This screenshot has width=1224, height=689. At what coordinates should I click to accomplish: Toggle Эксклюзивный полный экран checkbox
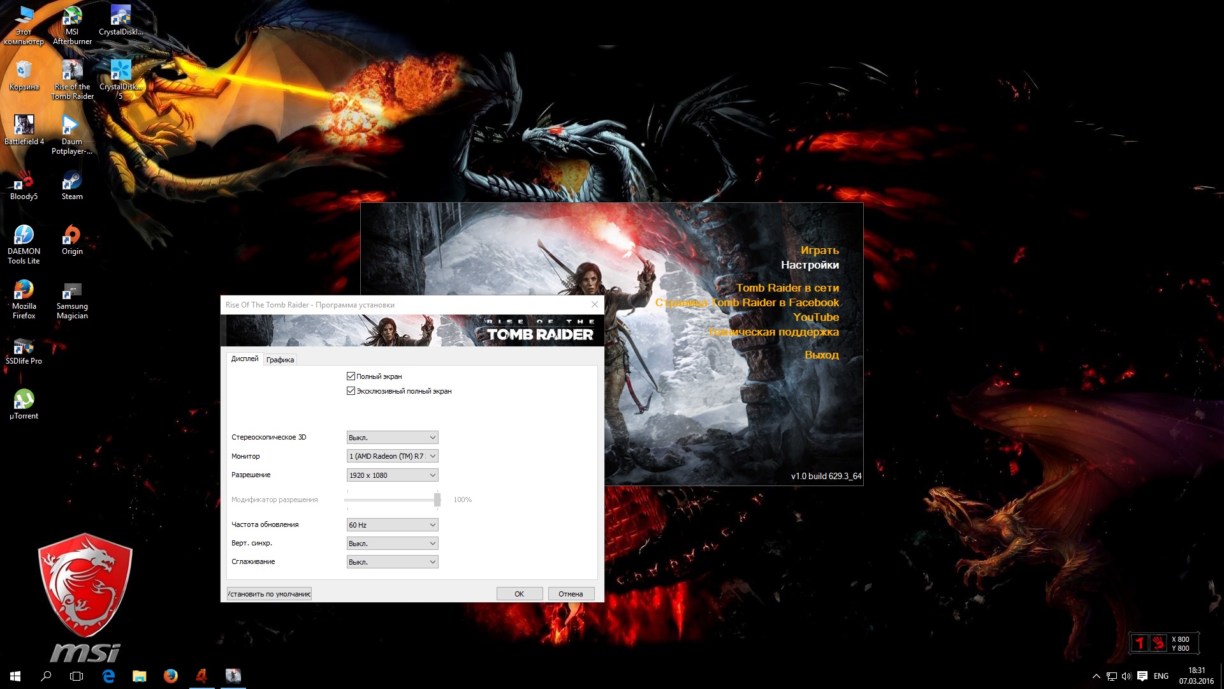[351, 391]
